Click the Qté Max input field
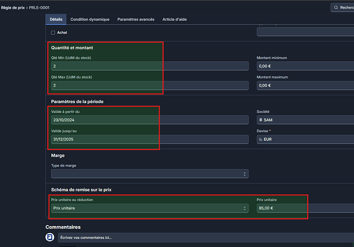The height and width of the screenshot is (247, 354). tap(149, 85)
